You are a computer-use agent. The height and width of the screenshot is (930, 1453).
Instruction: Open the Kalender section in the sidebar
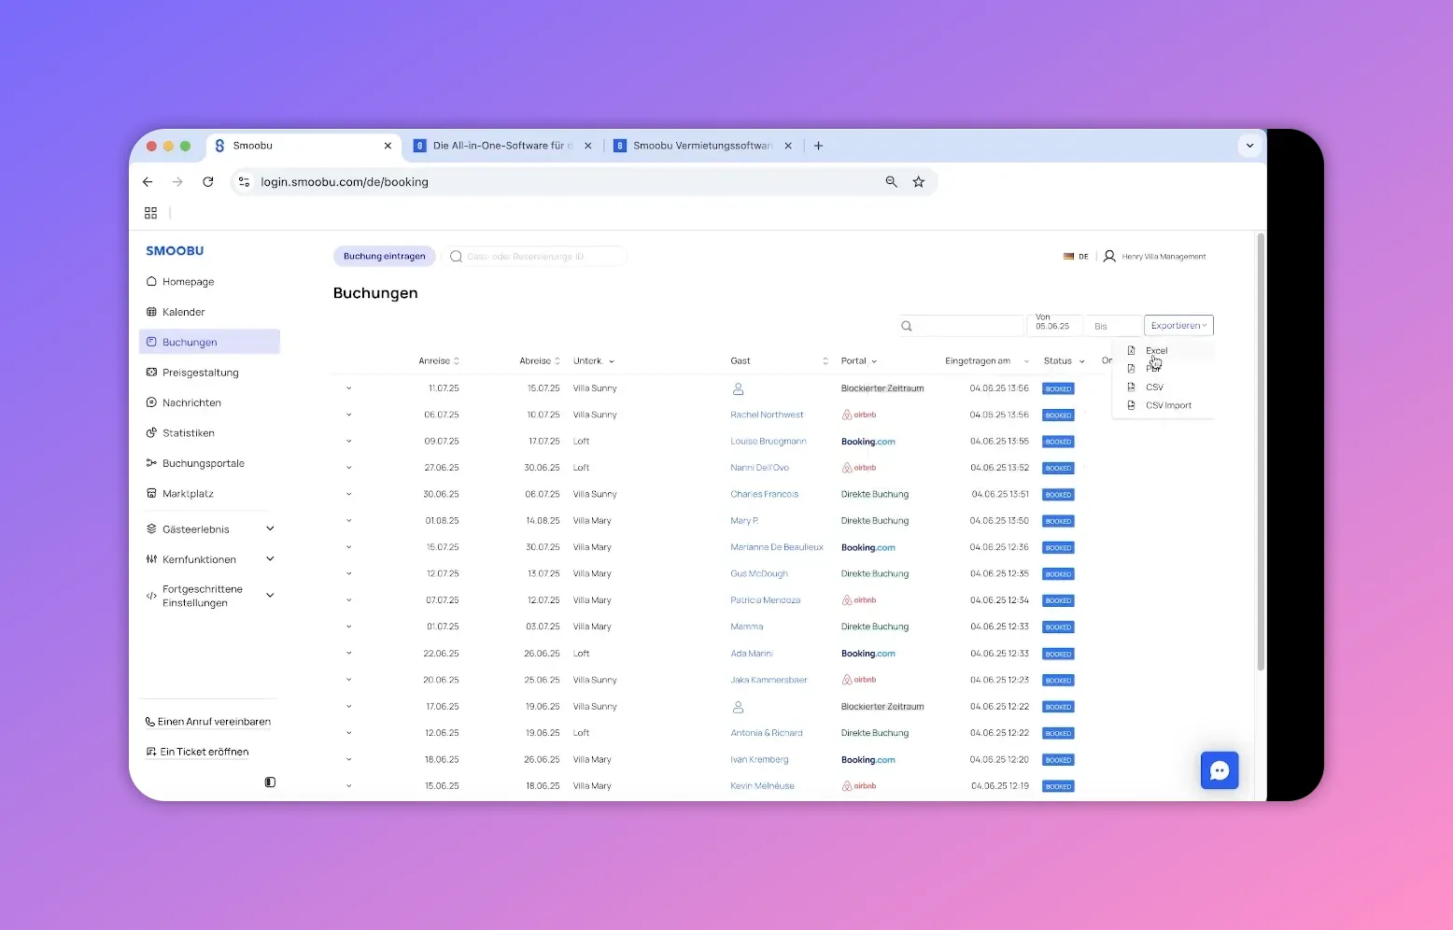click(184, 311)
